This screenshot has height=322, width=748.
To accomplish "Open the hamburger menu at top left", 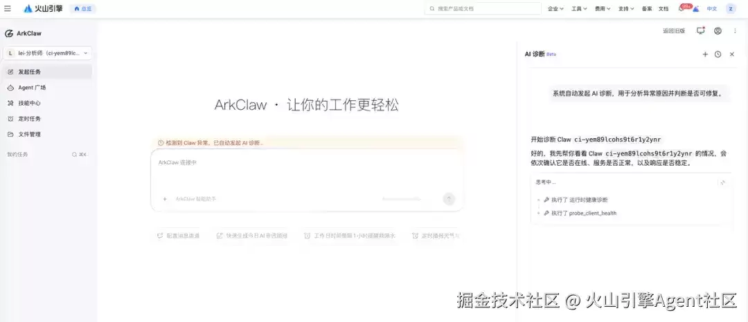I will (8, 8).
